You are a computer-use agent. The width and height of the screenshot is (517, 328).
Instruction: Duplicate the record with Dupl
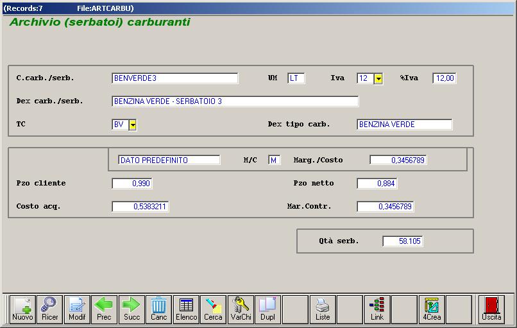(x=267, y=309)
